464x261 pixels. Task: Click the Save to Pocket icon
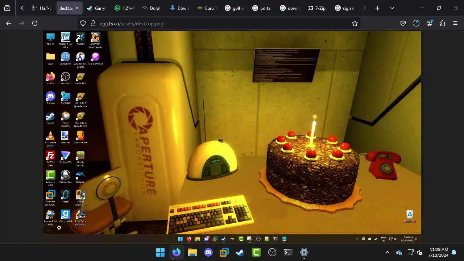point(403,23)
